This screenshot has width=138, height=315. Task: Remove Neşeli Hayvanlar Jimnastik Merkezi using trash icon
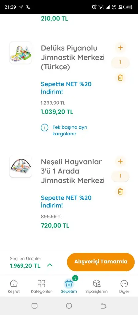(120, 191)
